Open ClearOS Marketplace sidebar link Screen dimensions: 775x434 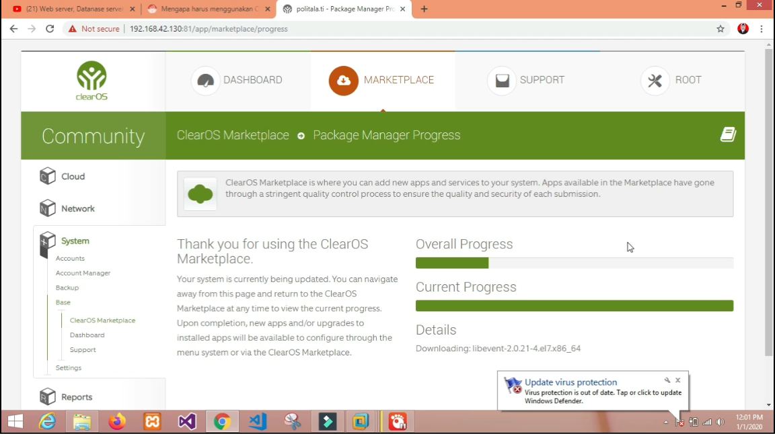[x=102, y=320]
